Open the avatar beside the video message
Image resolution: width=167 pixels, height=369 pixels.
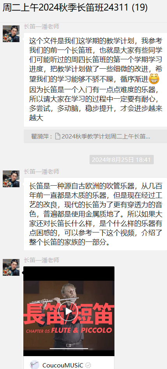[11, 267]
